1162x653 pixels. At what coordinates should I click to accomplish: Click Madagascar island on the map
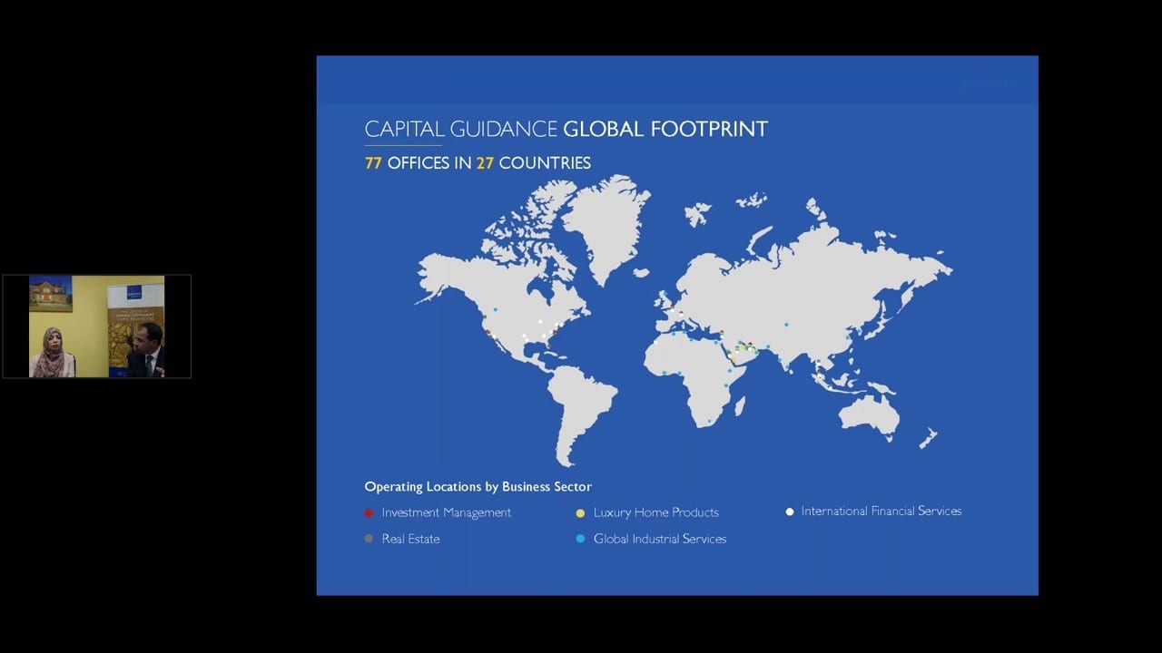[x=740, y=404]
